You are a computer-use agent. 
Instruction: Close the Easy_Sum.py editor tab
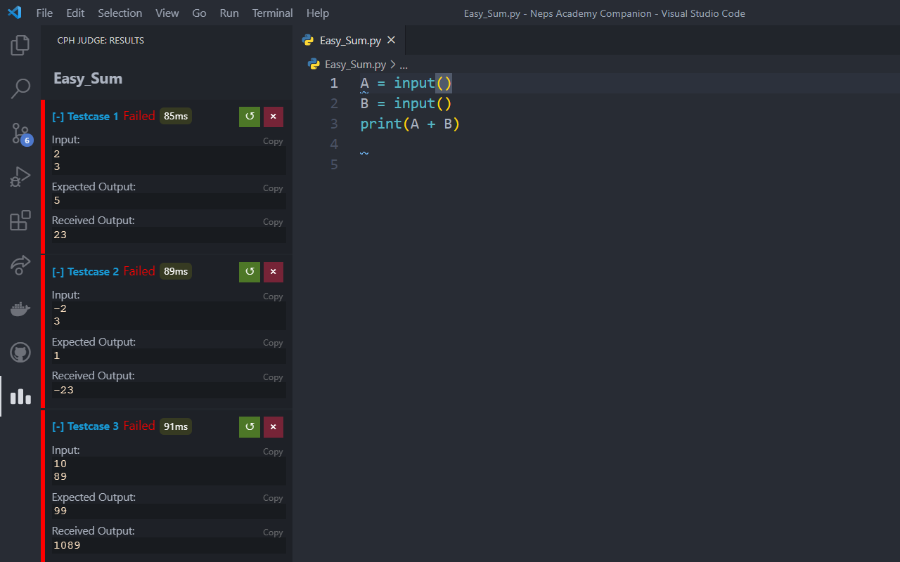pyautogui.click(x=392, y=40)
